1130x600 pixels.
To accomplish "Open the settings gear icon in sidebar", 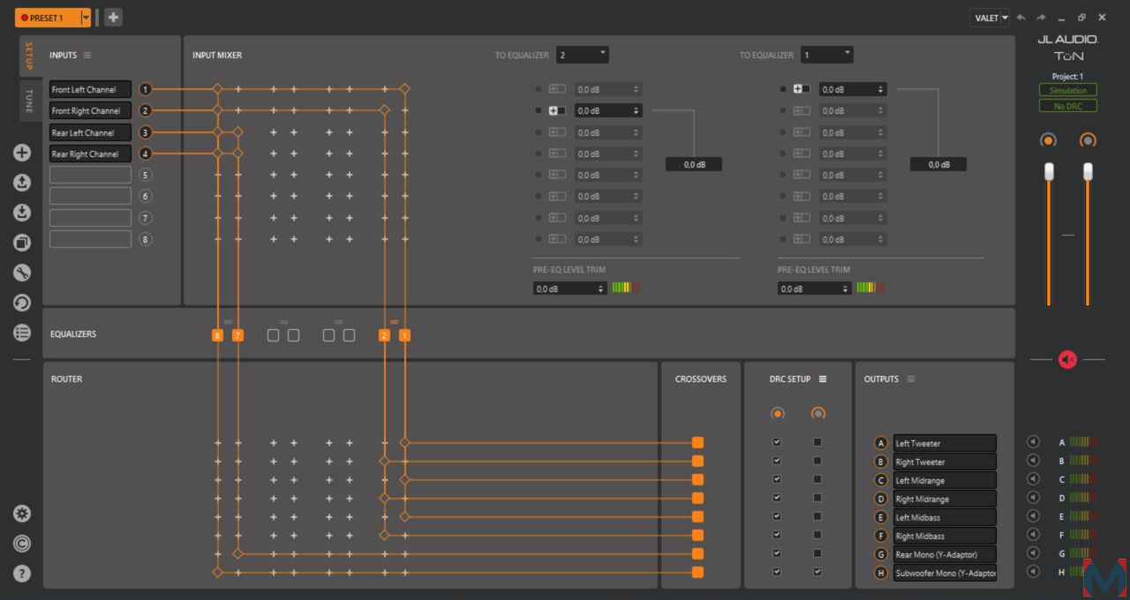I will click(22, 514).
